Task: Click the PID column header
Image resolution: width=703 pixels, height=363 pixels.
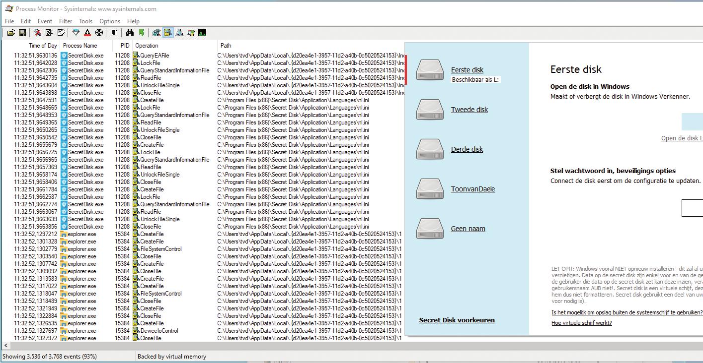Action: 123,46
